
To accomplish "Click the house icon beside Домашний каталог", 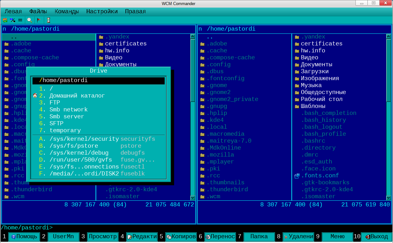I will pyautogui.click(x=35, y=96).
